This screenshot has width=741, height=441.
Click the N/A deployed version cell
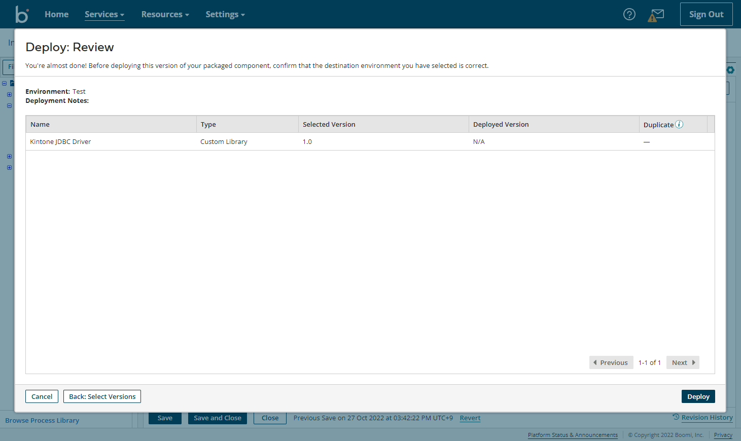479,141
